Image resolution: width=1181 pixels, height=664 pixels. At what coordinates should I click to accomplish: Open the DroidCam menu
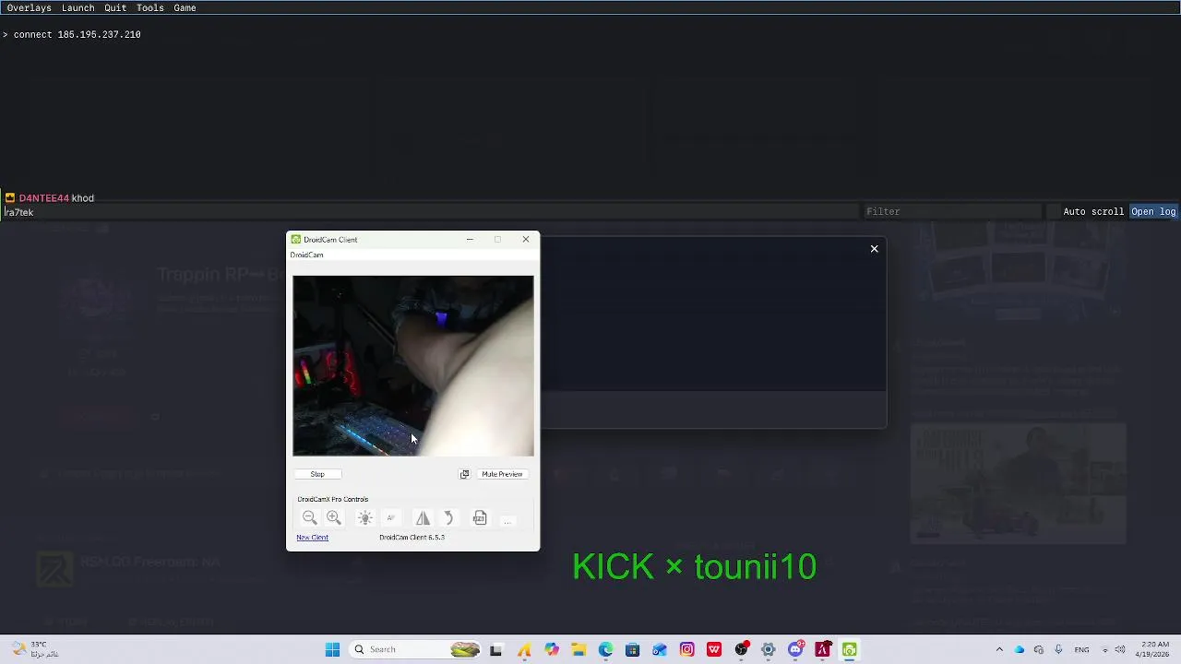tap(306, 255)
